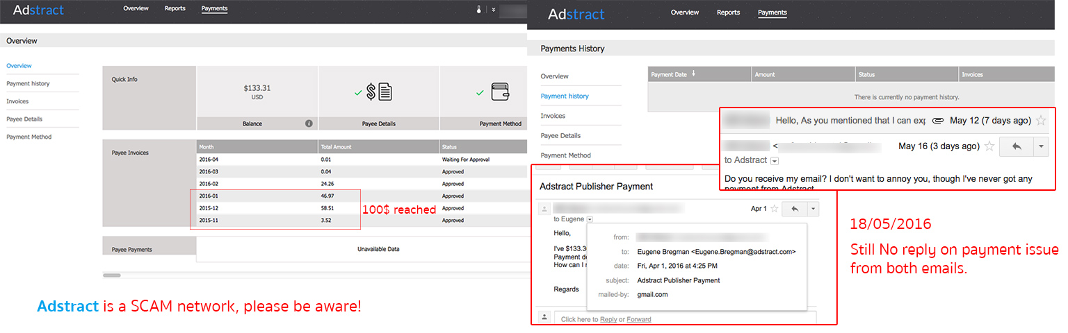
Task: Star the May 16 email
Action: [x=989, y=146]
